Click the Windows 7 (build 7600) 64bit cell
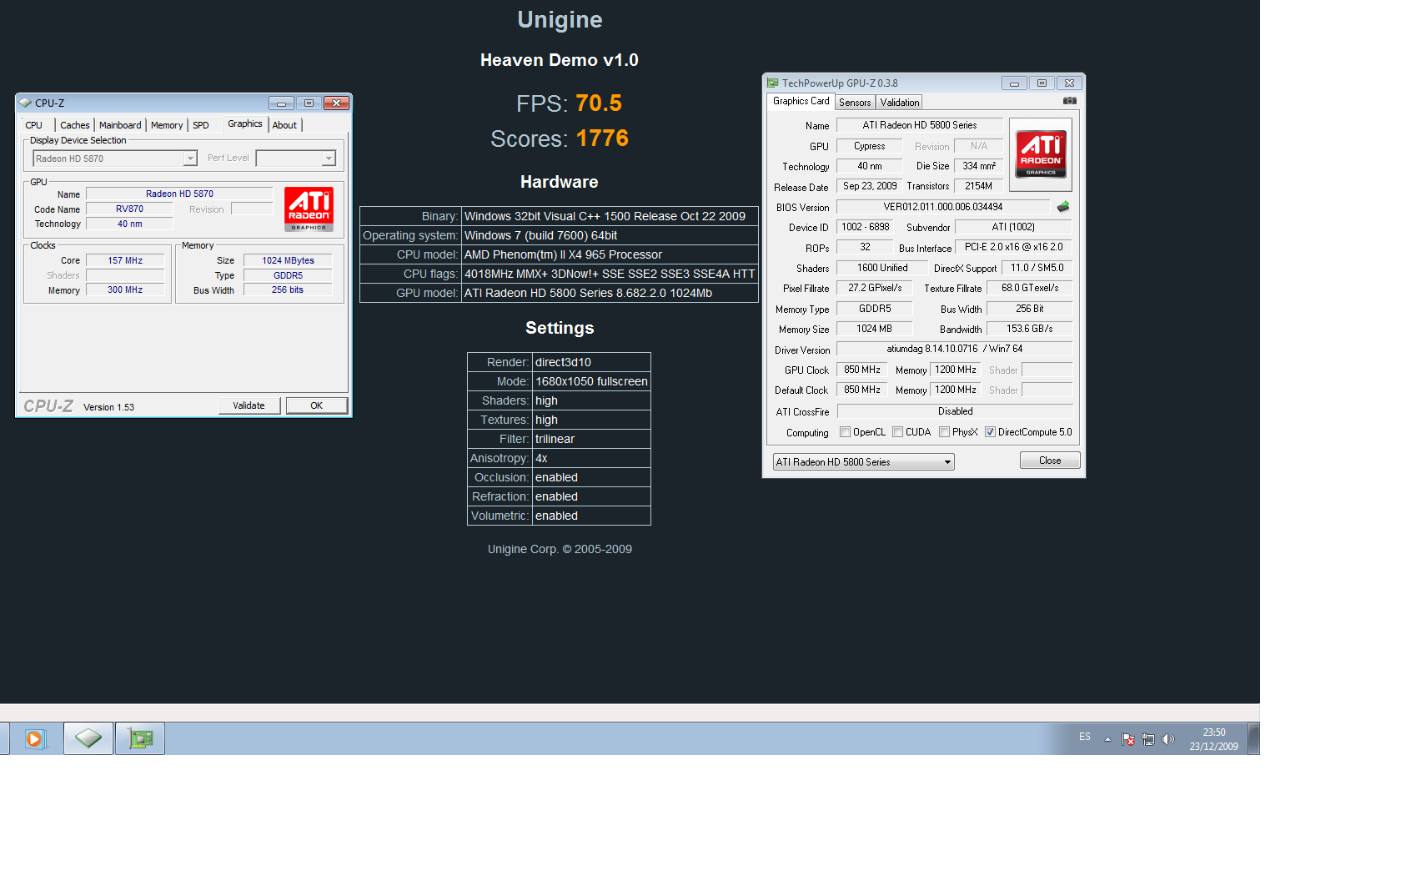 pyautogui.click(x=610, y=235)
